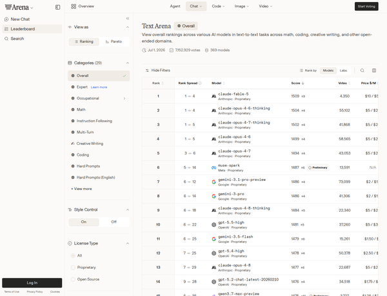Viewport: 387px width, 296px height.
Task: Open the Terms of Use link
Action: (12, 291)
